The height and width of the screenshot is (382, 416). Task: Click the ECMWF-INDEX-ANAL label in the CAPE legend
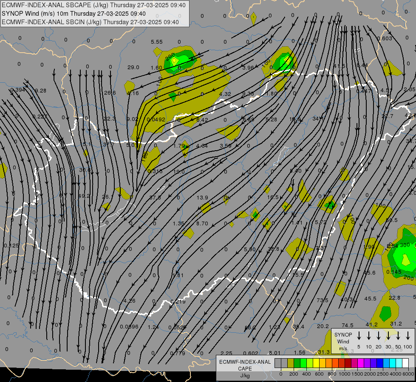245,362
